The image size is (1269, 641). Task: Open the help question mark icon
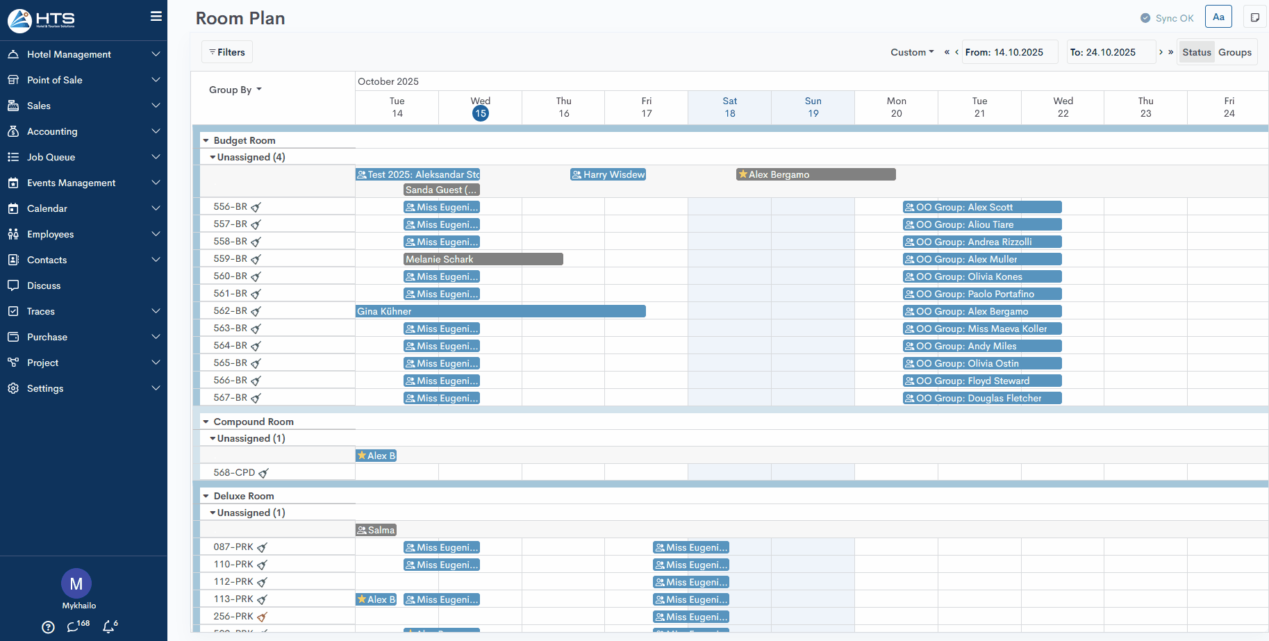point(48,627)
